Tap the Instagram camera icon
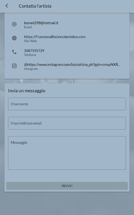The image size is (134, 215). (14, 66)
